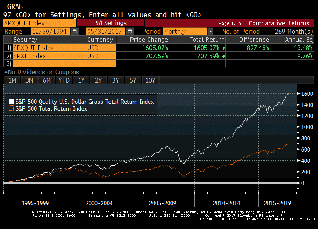
Task: Click white legend marker for S&P 500 Quality
Action: coord(11,102)
